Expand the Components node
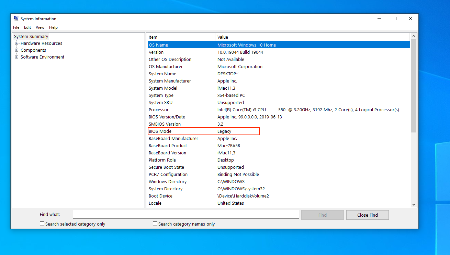 click(16, 50)
